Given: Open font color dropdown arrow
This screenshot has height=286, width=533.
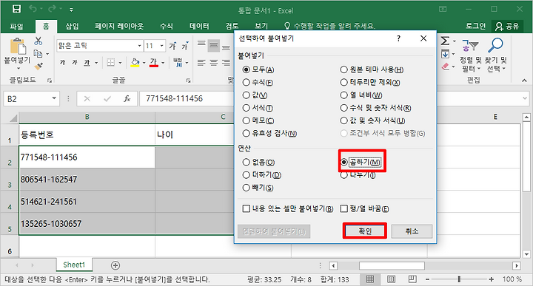Looking at the screenshot, I should (x=163, y=63).
